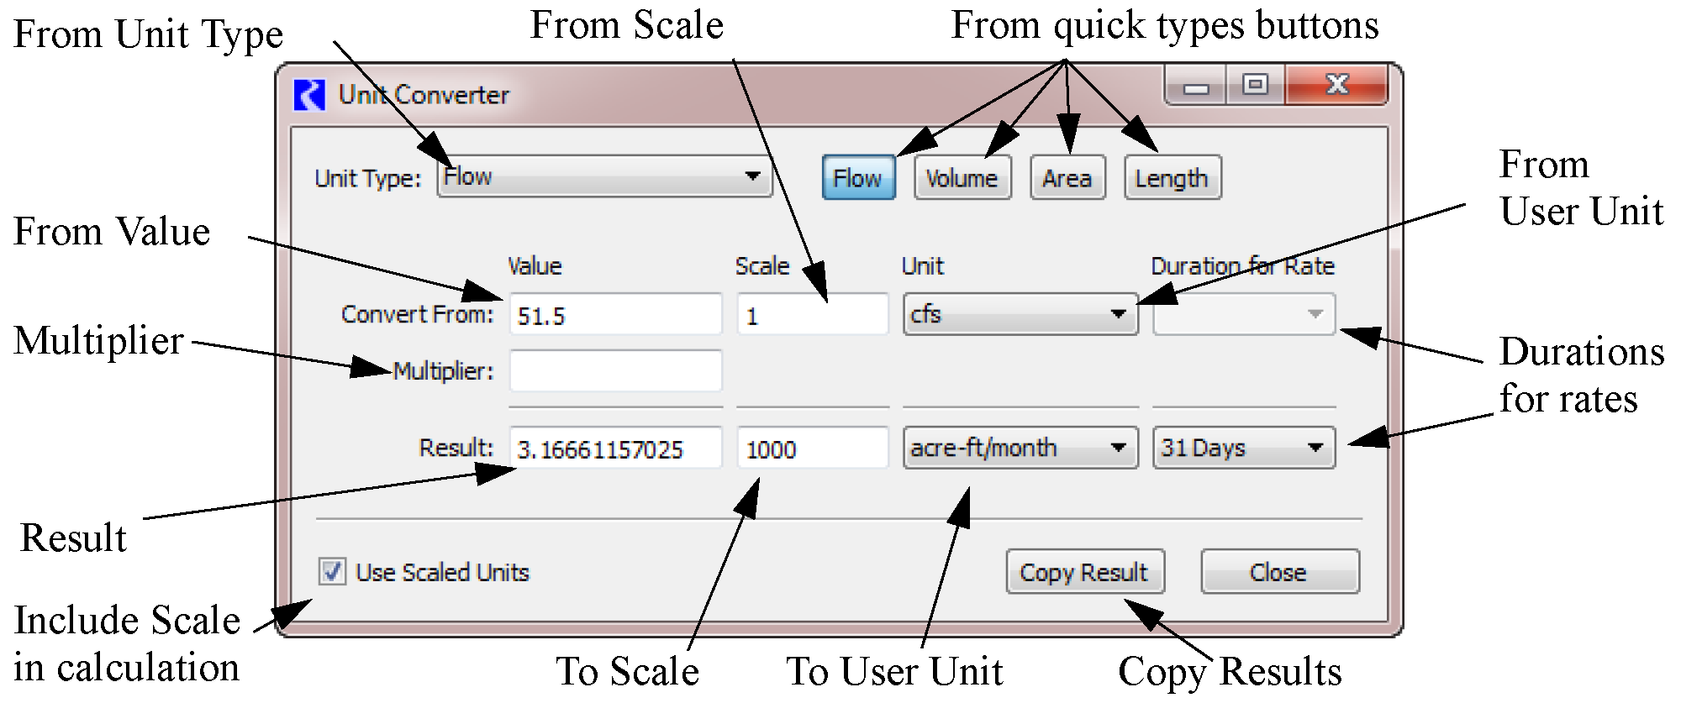Click the Unit Converter app icon in title bar

[309, 95]
